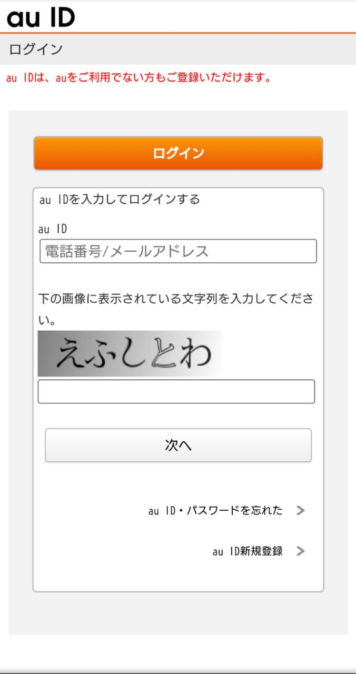Click the red au ID registration notice
This screenshot has height=674, width=356.
pos(139,78)
